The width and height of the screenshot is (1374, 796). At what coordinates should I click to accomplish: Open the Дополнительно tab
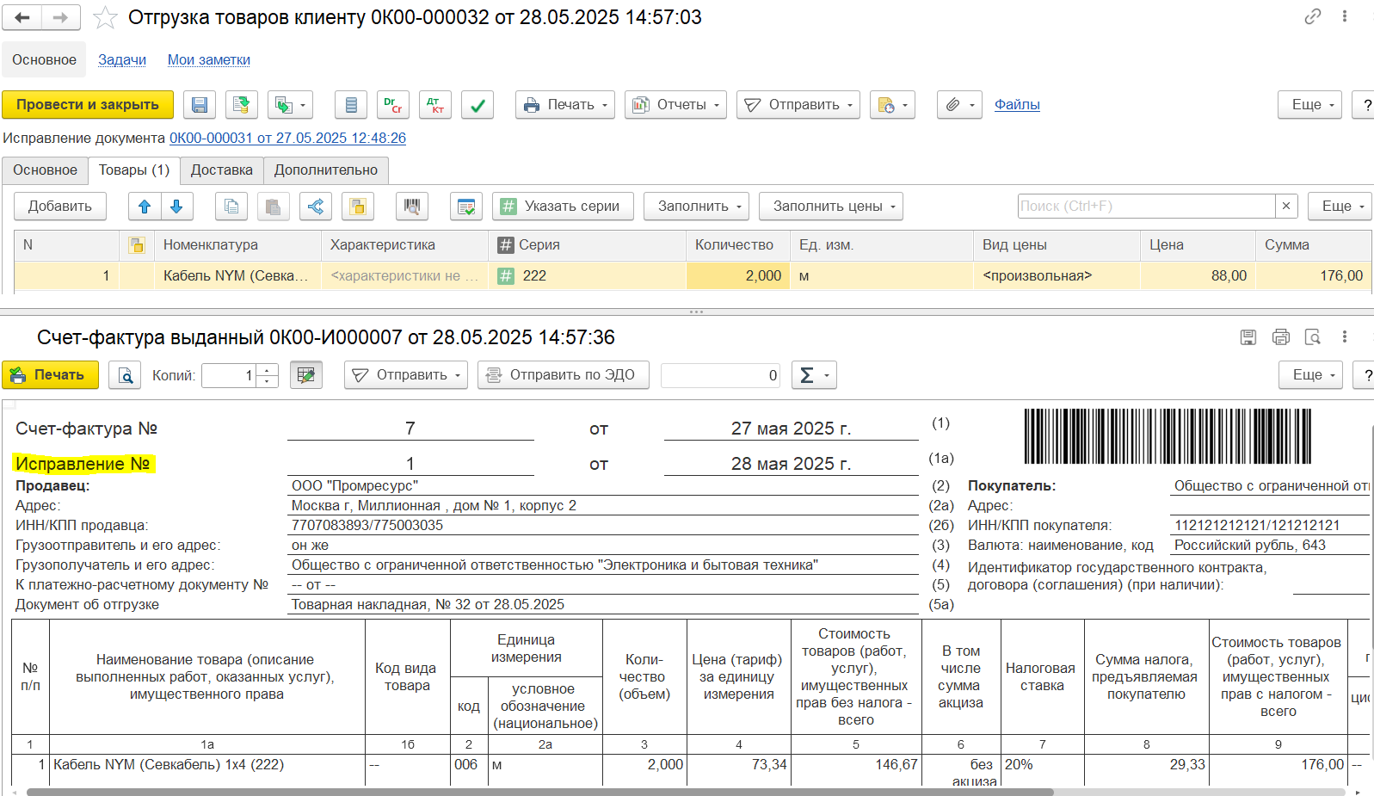coord(325,170)
